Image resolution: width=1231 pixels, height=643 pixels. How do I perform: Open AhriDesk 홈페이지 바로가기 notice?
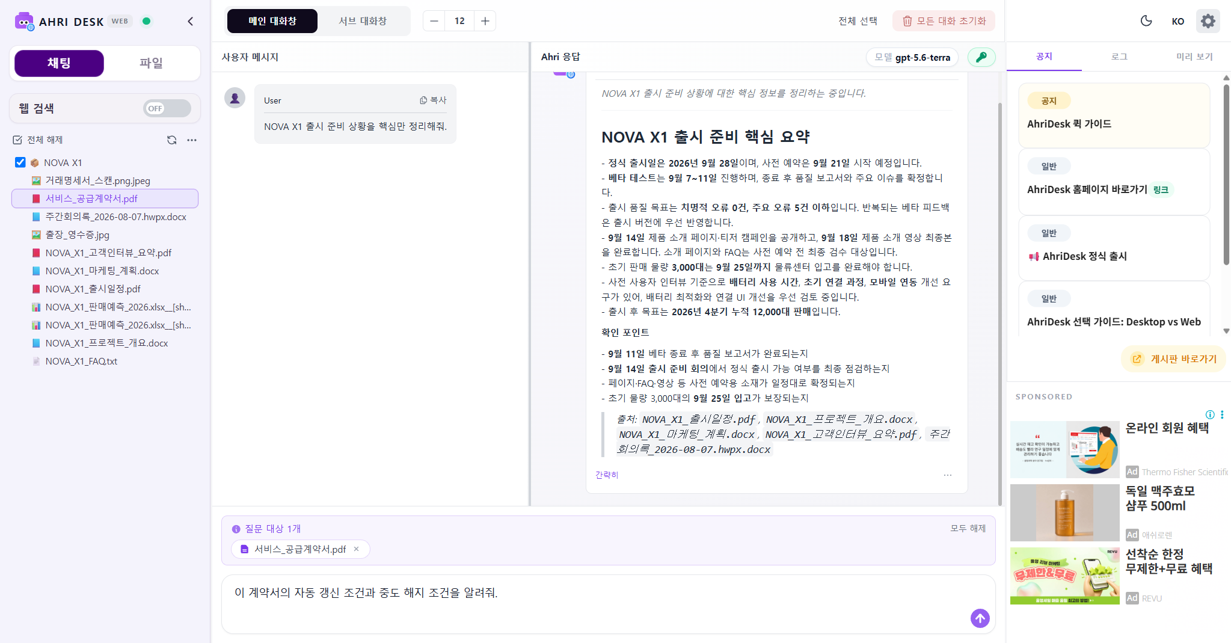[x=1114, y=182]
